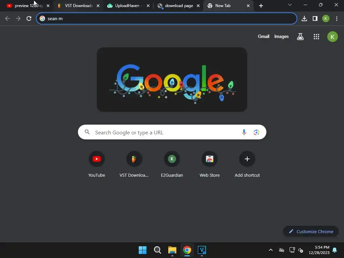Close the download page tab

coord(198,6)
